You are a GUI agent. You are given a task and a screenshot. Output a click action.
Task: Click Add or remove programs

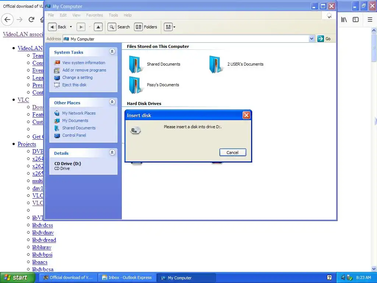(84, 70)
